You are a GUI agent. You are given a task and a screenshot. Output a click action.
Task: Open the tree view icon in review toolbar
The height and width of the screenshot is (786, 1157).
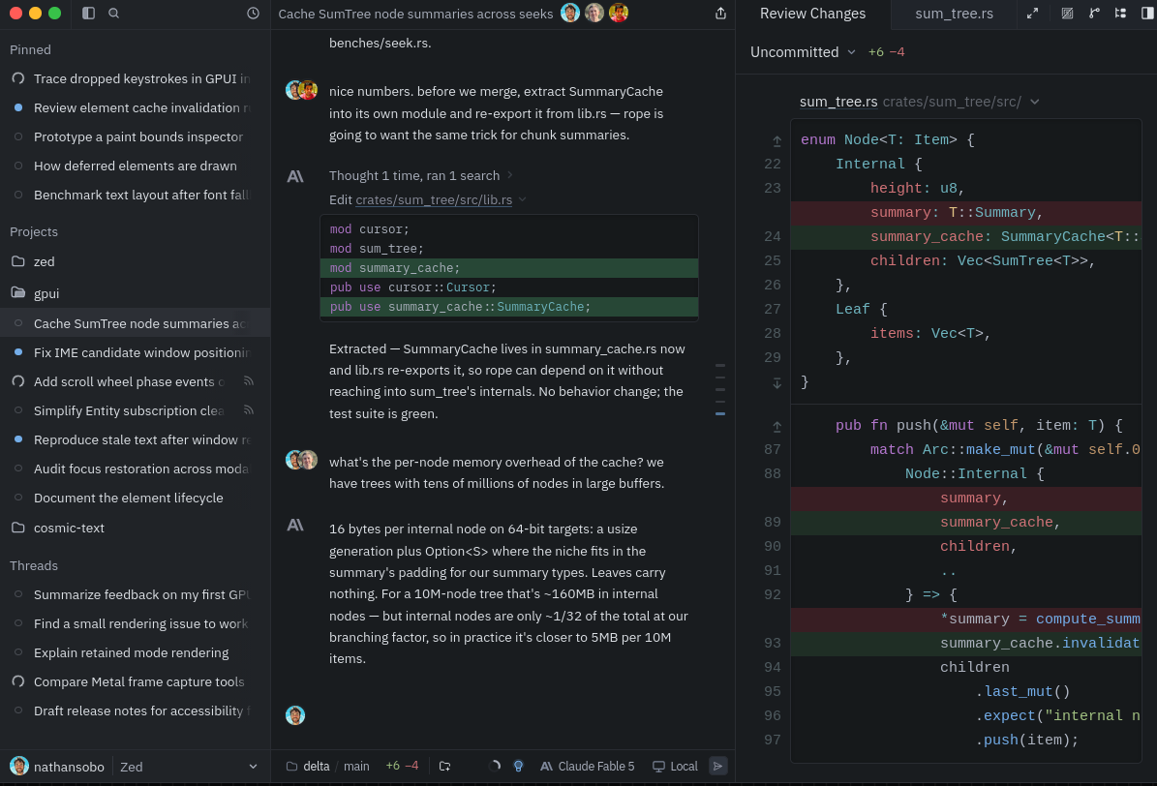point(1120,14)
